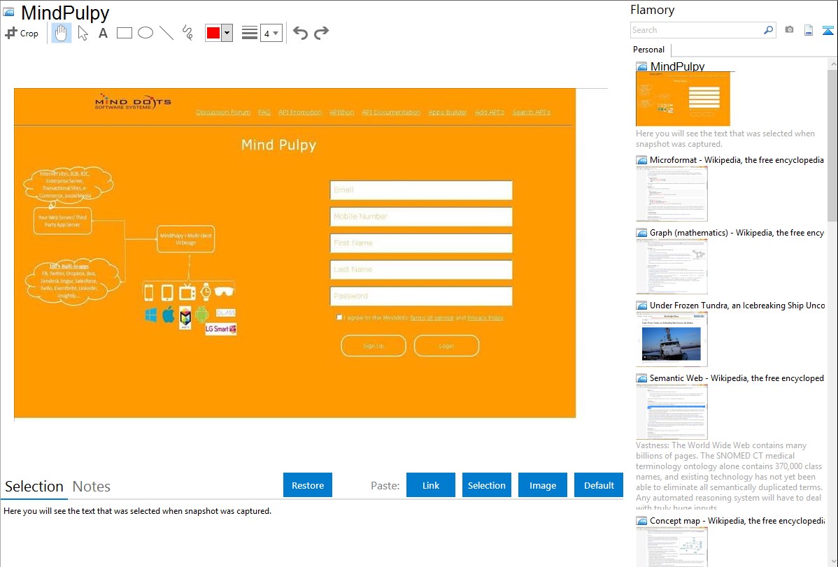Image resolution: width=838 pixels, height=567 pixels.
Task: Open the Under Frozen Tundra snapshot thumbnail
Action: pos(672,339)
